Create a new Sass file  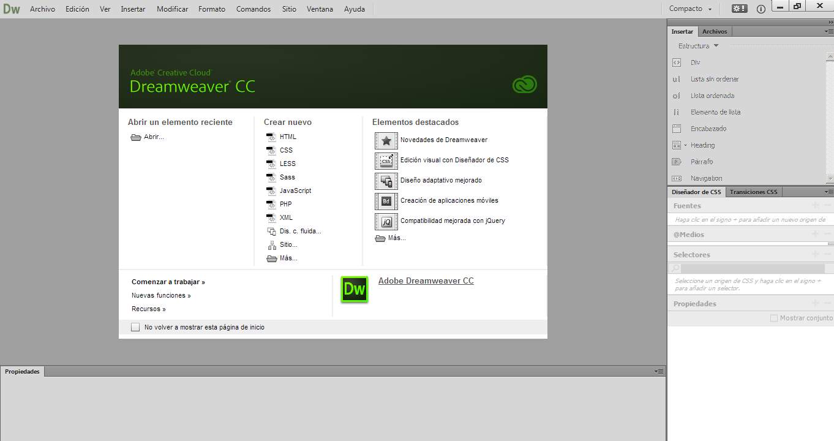click(x=281, y=178)
